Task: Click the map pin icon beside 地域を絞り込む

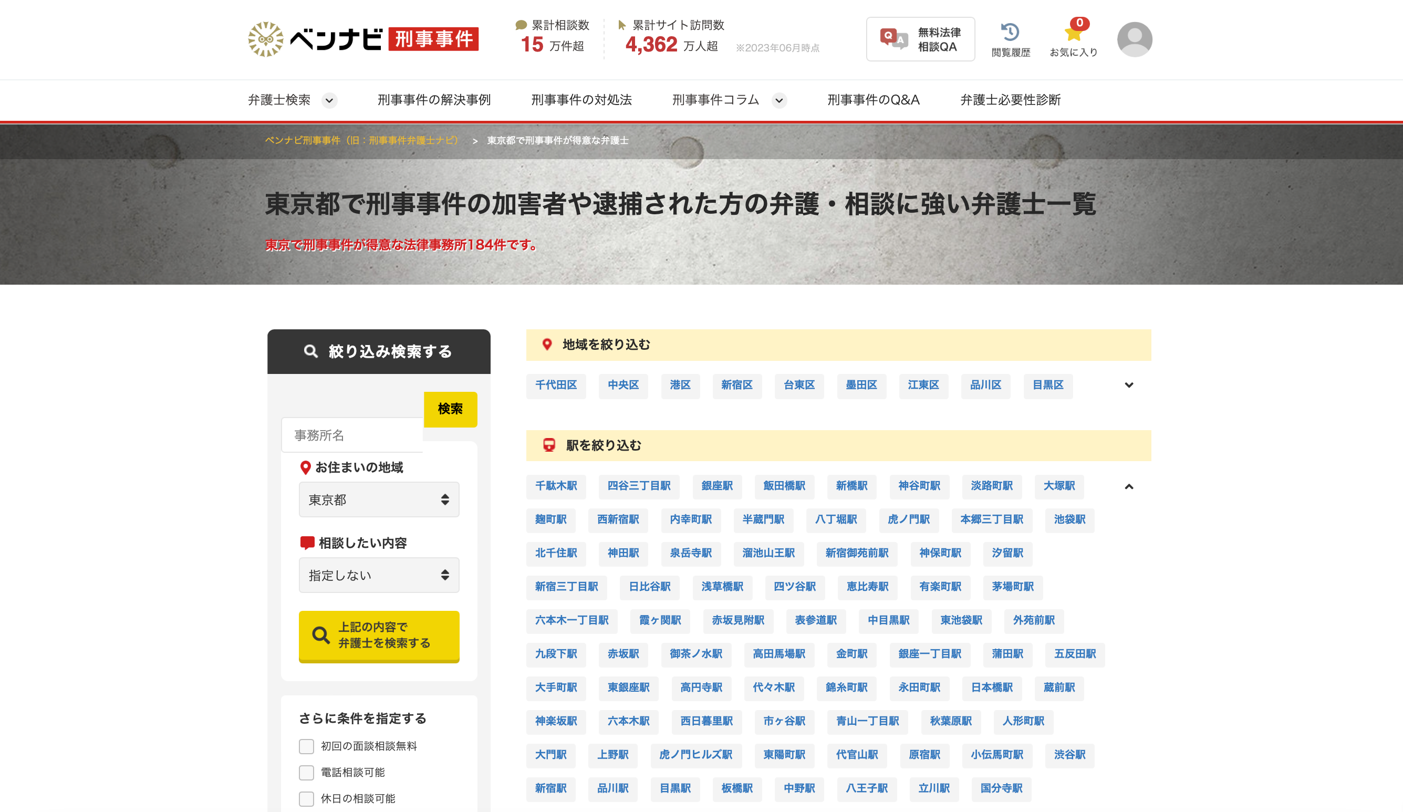Action: (x=548, y=343)
